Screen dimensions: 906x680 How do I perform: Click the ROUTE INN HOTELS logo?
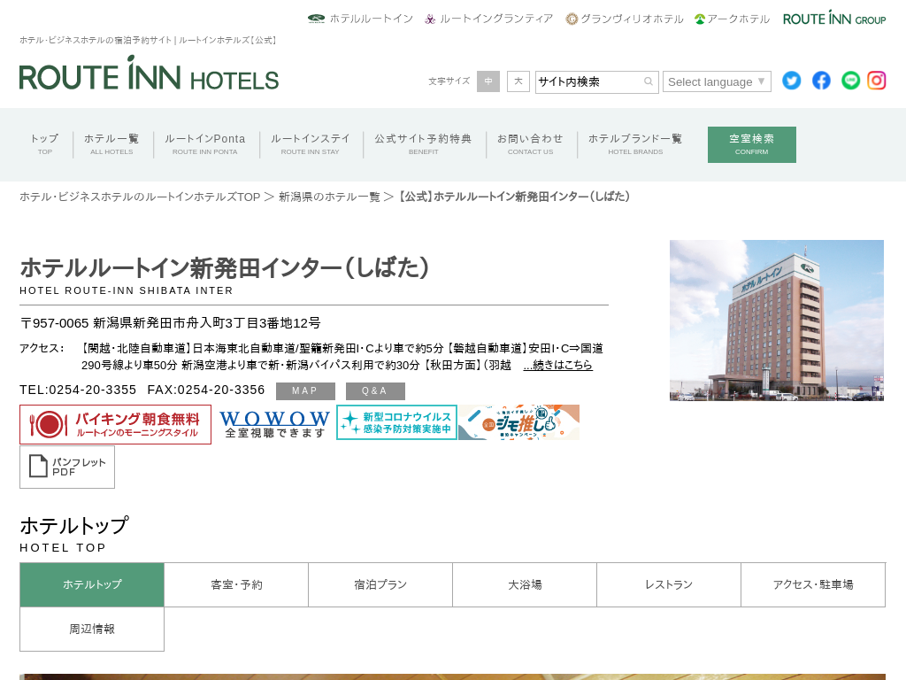(x=149, y=73)
